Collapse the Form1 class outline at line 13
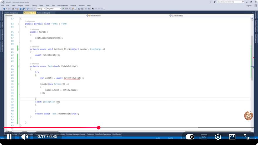Viewport: 258px width, 145px height. click(19, 24)
